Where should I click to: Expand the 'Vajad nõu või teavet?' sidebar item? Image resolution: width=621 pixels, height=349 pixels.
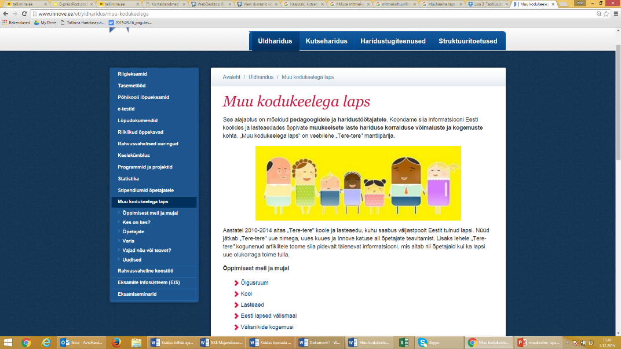[x=147, y=251]
